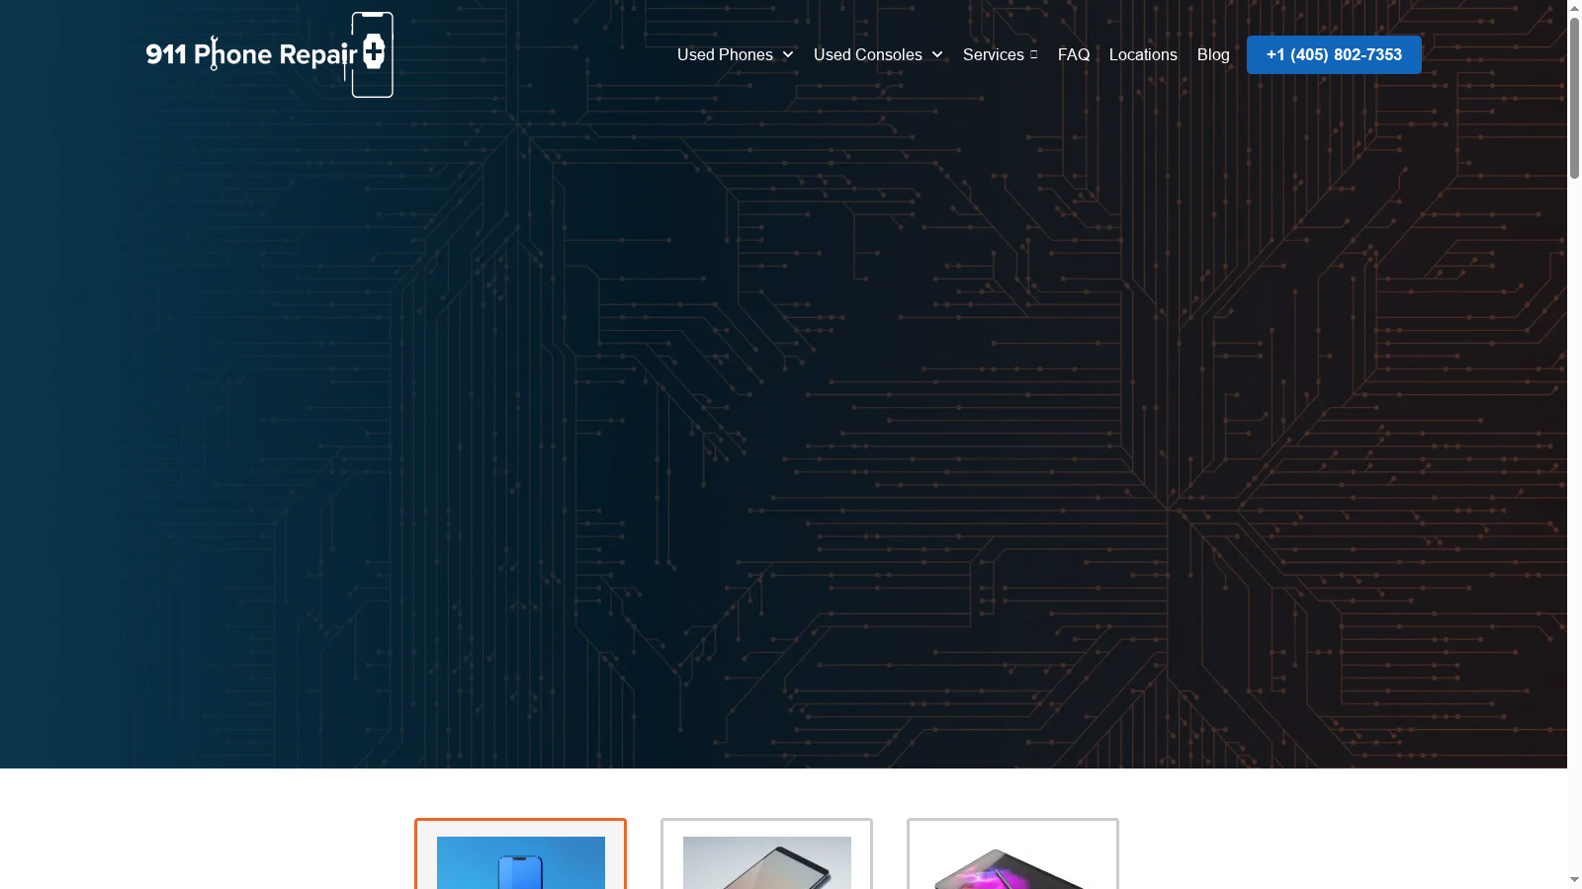Viewport: 1582px width, 889px height.
Task: Click the 911 Phone Repair logo
Action: click(x=270, y=55)
